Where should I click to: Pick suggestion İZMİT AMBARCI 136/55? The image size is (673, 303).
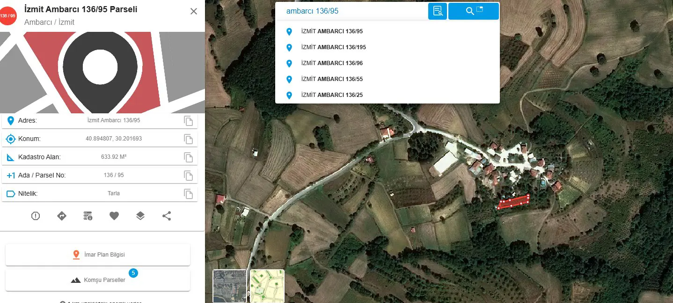(x=388, y=79)
